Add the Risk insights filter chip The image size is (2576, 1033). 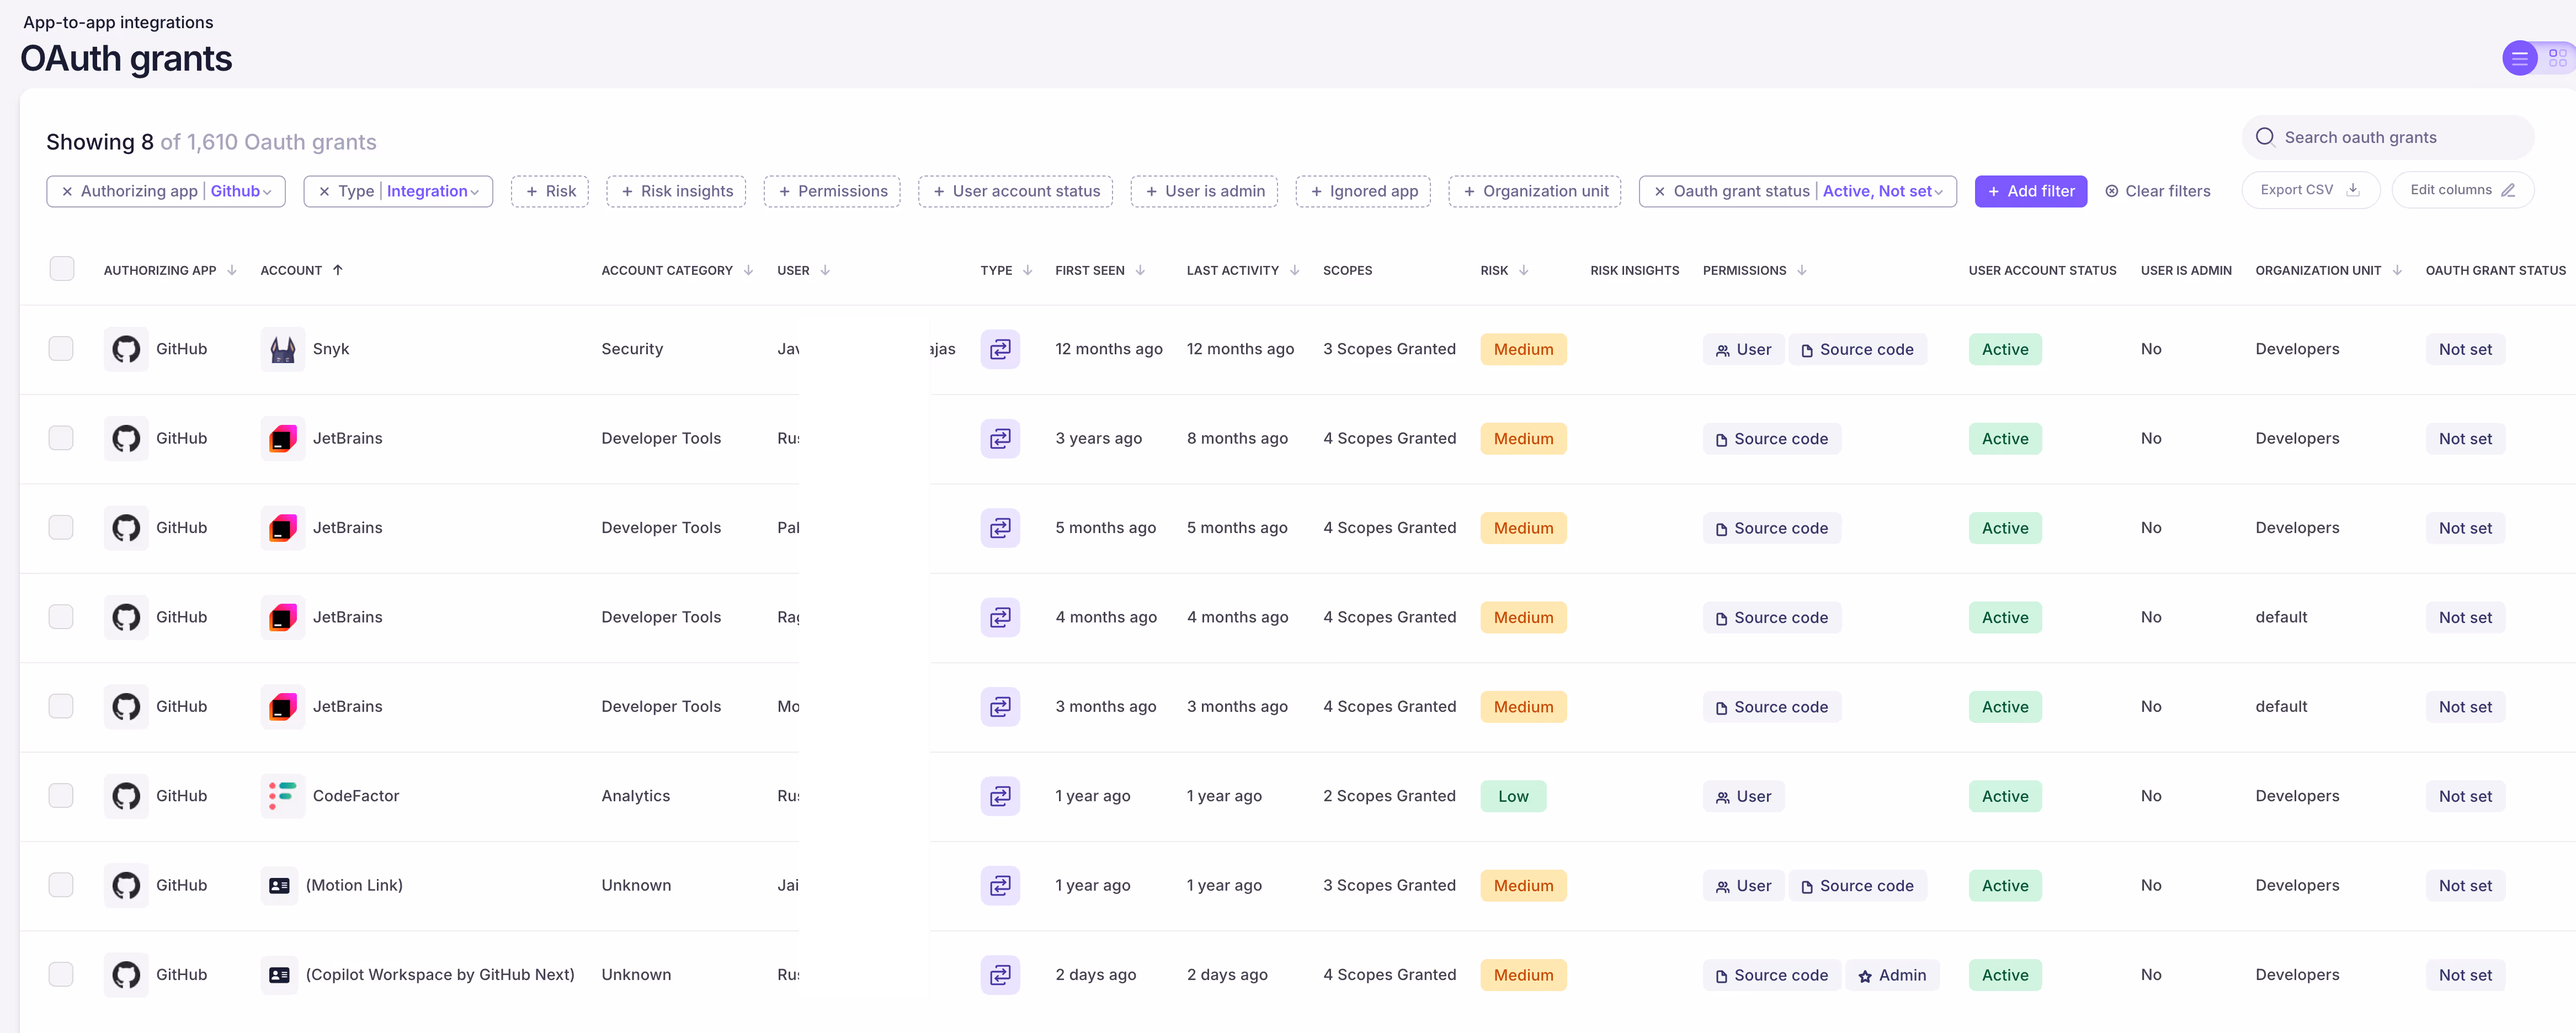(x=676, y=191)
